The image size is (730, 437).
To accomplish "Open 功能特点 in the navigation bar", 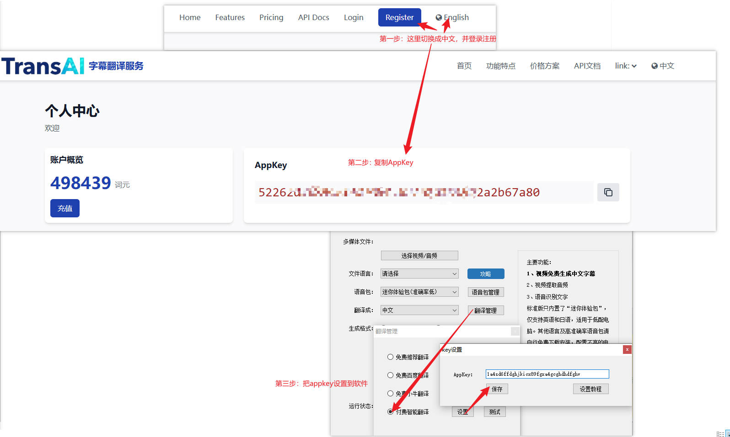I will click(x=500, y=66).
